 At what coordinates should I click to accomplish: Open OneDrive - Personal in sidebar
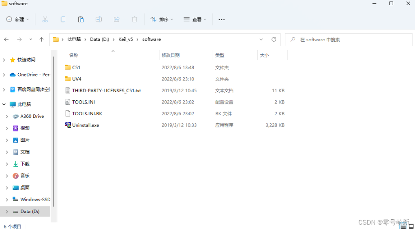pos(30,75)
